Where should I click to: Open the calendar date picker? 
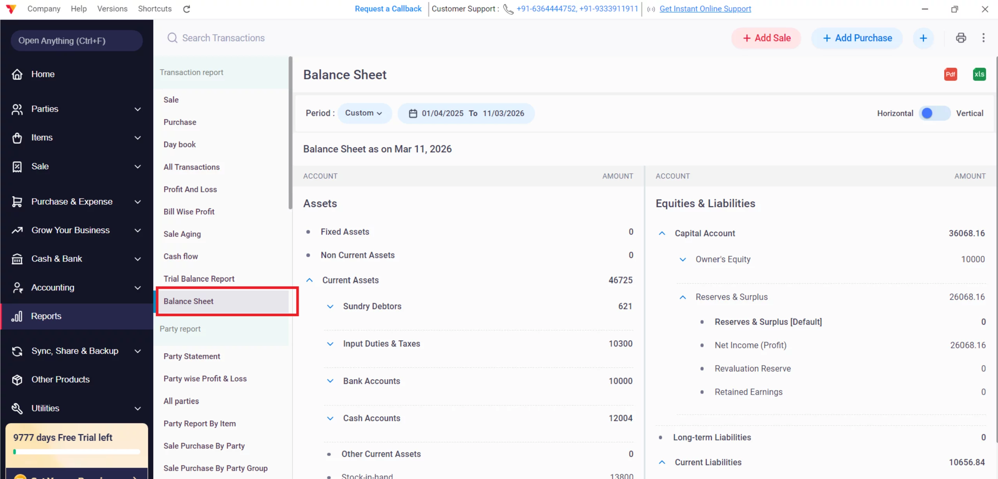click(x=412, y=113)
